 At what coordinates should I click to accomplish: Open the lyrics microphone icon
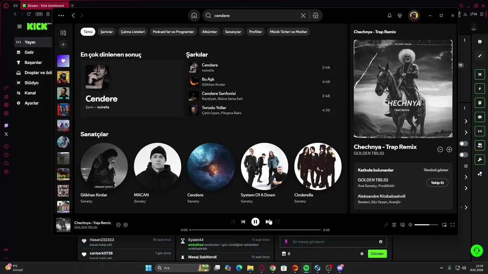click(x=386, y=225)
